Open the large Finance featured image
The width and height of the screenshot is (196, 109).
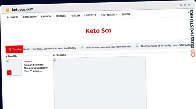click(x=100, y=83)
